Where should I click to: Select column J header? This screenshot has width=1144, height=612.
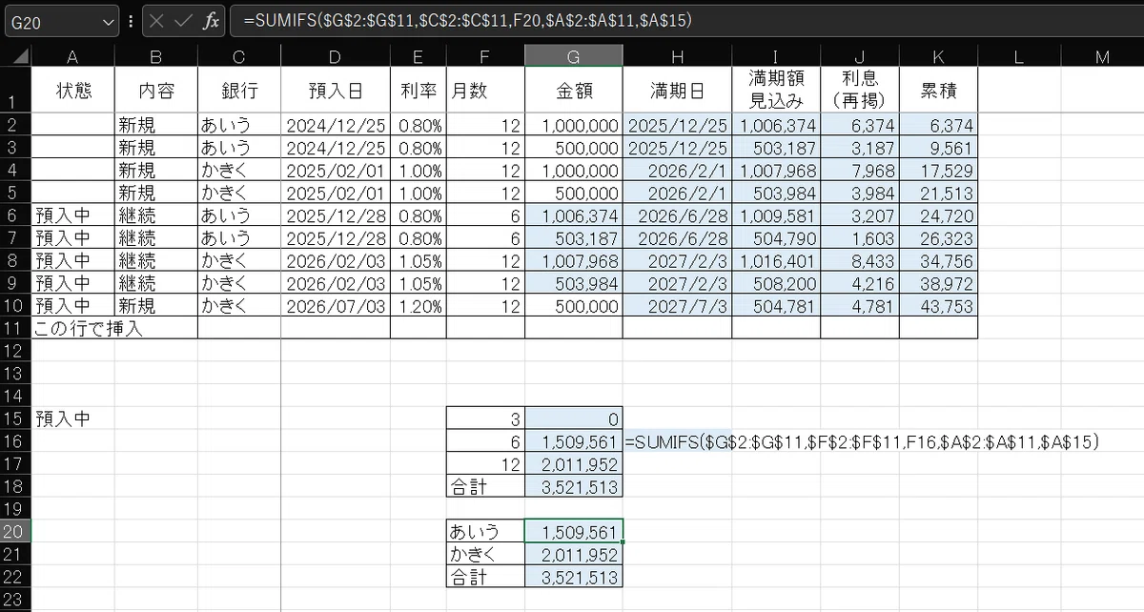click(860, 57)
